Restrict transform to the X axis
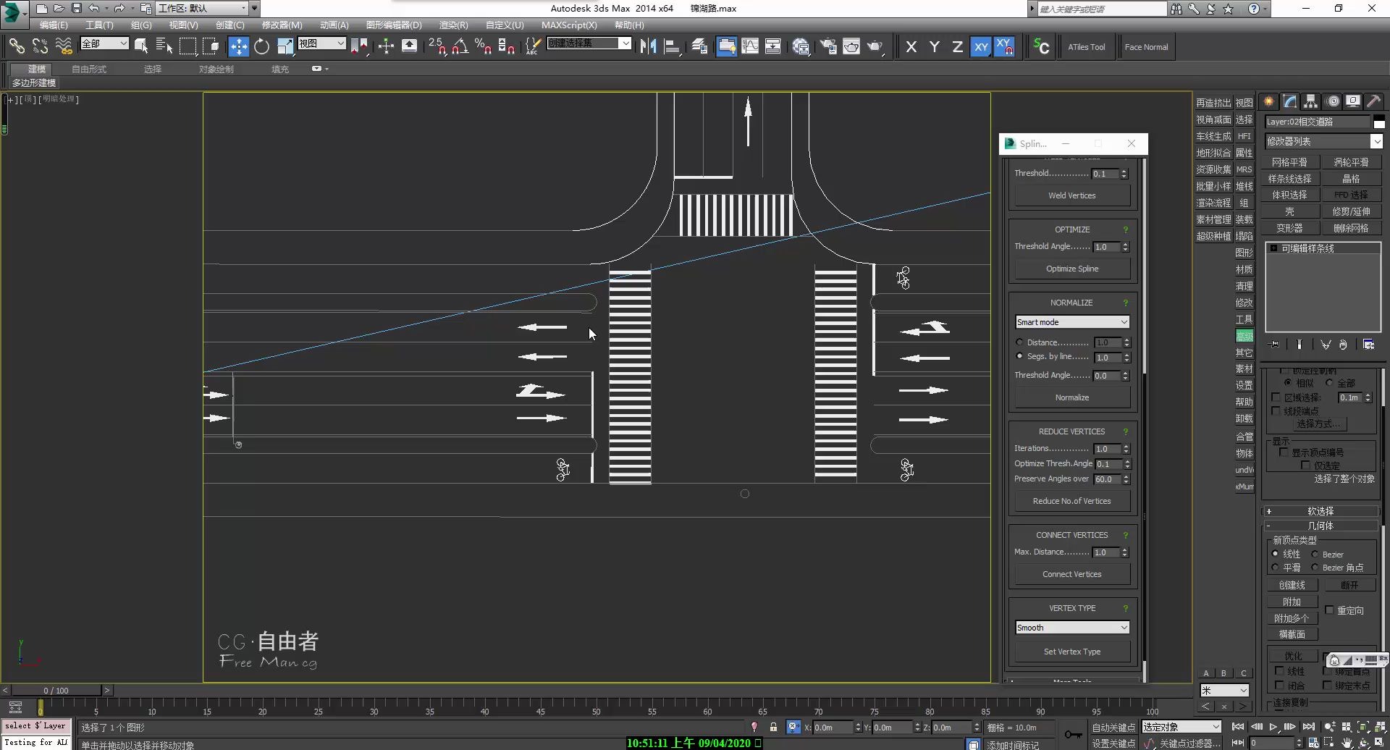 coord(911,47)
